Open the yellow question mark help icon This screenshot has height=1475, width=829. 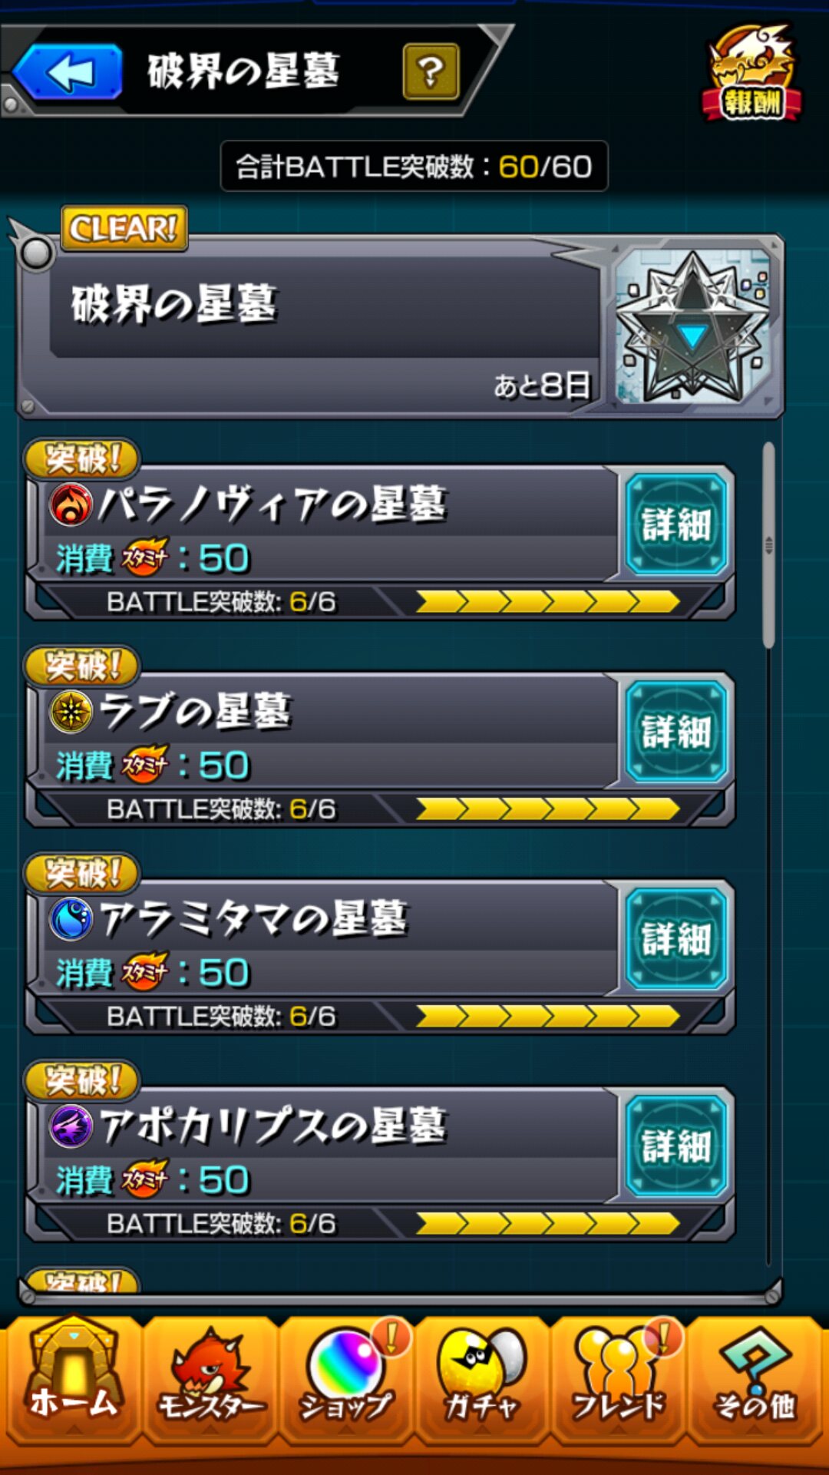tap(431, 72)
